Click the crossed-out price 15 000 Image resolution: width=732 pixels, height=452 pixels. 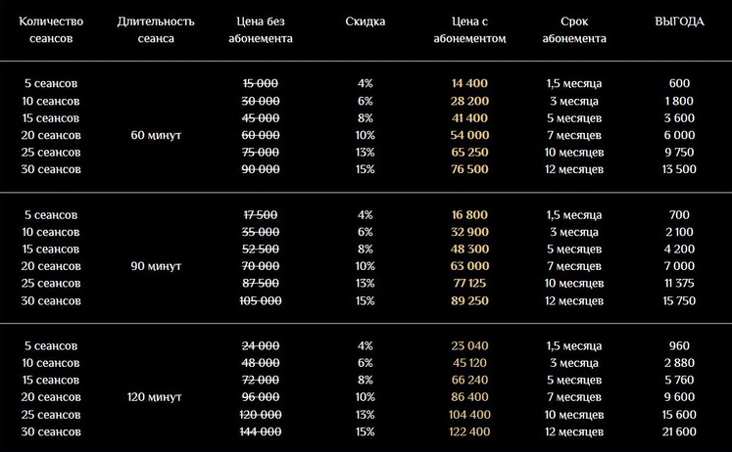(261, 84)
